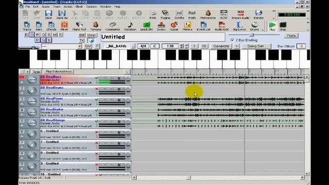This screenshot has height=185, width=329.
Task: Open the Comments window icon
Action: click(x=113, y=26)
